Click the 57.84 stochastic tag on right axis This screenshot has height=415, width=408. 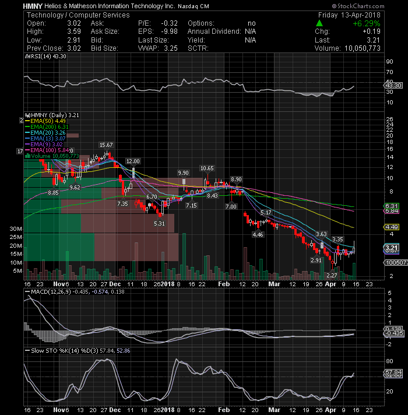coord(393,372)
